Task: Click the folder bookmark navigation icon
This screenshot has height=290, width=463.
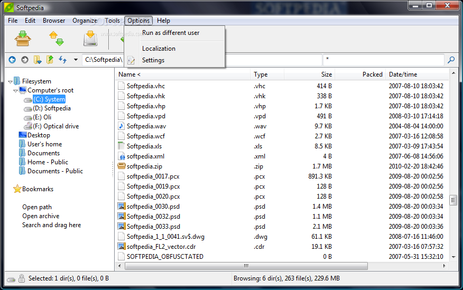Action: click(38, 60)
